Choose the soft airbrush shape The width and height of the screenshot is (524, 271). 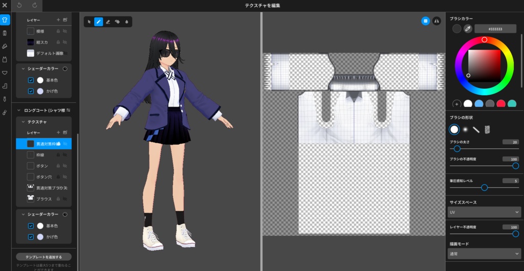pos(465,129)
